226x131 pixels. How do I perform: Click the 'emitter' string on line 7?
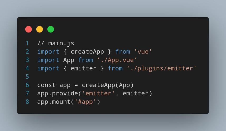pos(98,93)
